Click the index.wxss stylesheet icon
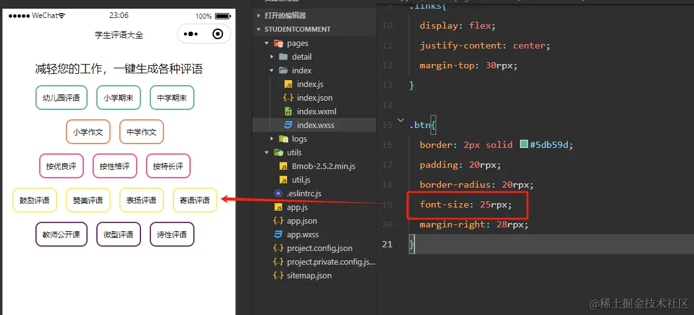694x315 pixels. pos(288,126)
